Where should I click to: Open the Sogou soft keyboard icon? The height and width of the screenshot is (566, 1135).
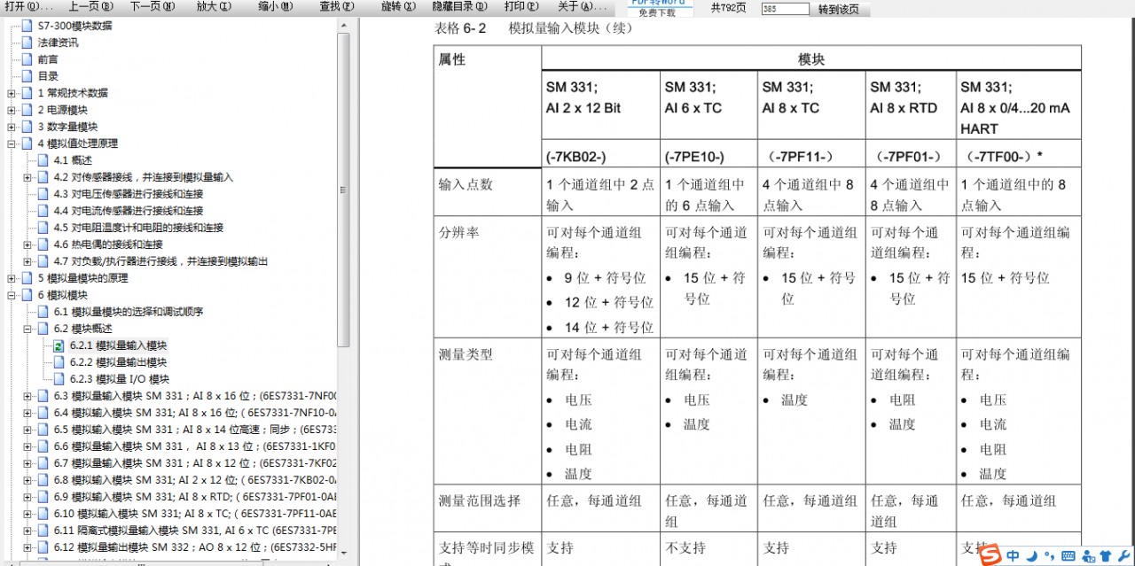click(1068, 556)
